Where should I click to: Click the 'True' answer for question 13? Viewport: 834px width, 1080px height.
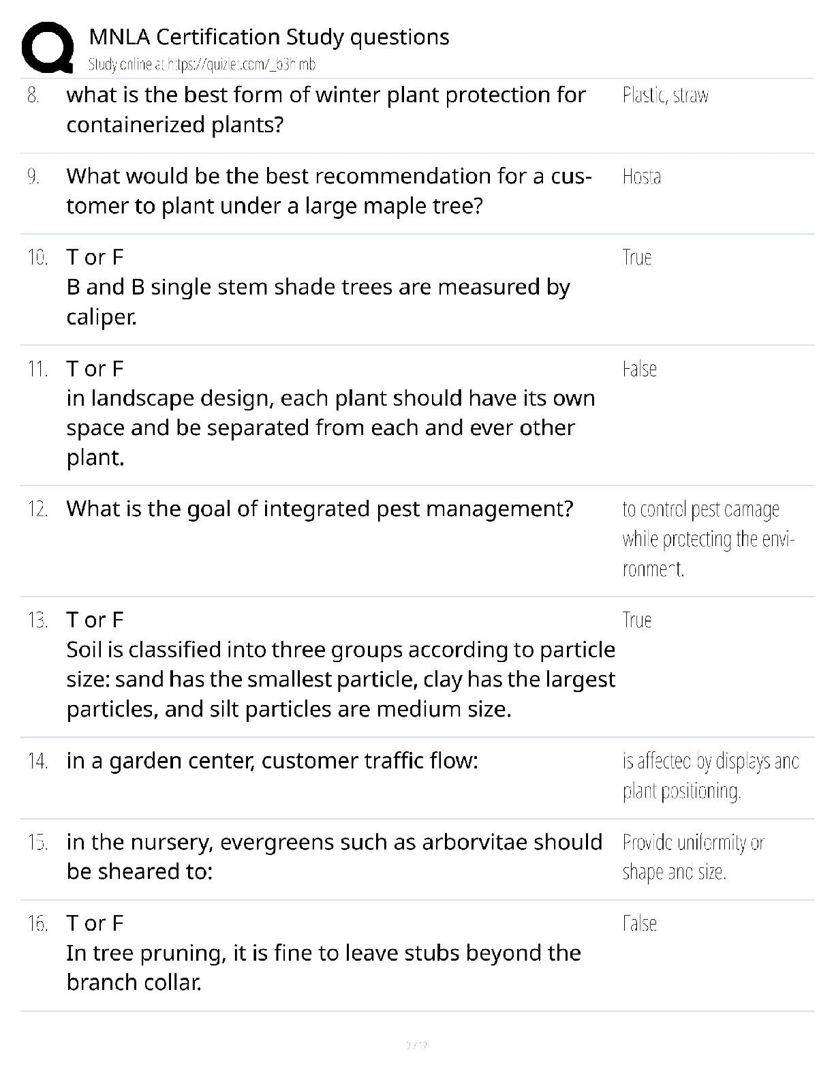click(x=637, y=620)
